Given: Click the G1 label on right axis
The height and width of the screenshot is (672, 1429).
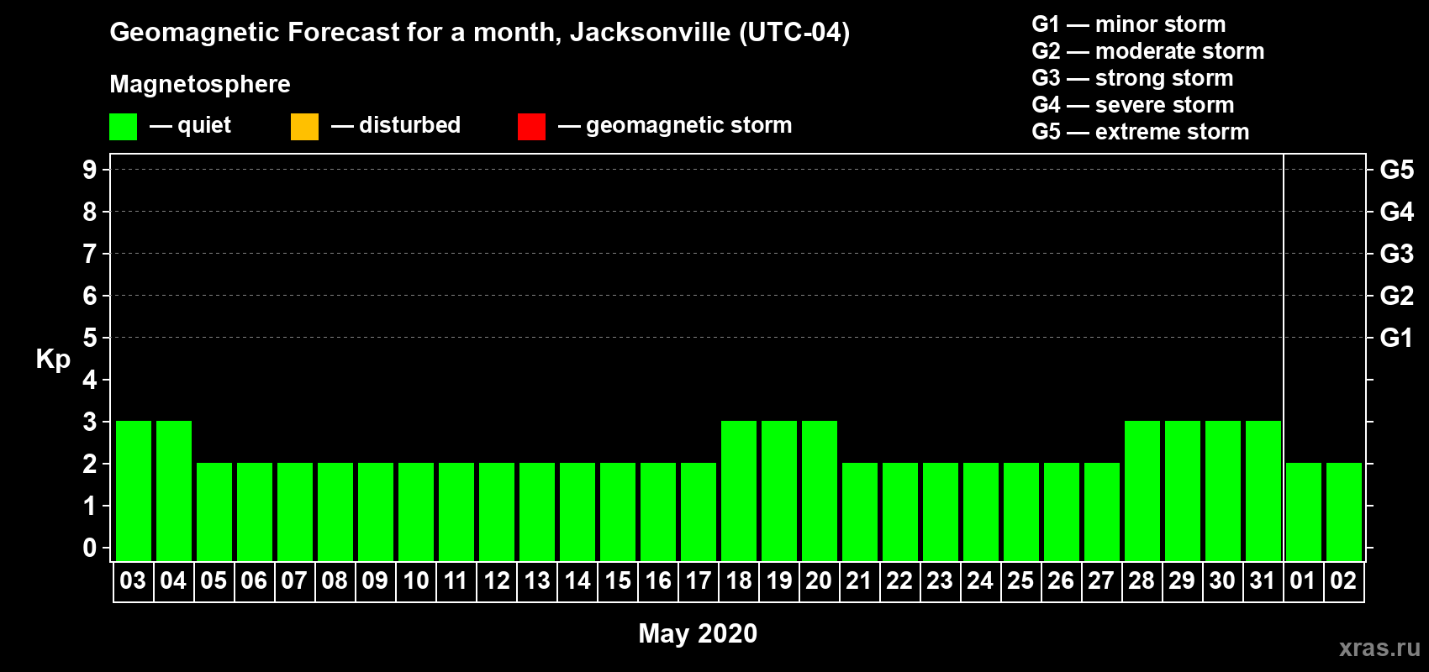Looking at the screenshot, I should pos(1396,338).
